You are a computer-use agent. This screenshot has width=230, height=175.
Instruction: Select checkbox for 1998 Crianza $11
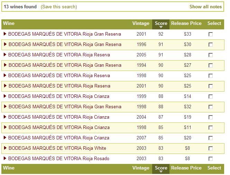click(211, 128)
